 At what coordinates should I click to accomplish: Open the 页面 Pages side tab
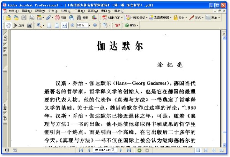pos(5,49)
